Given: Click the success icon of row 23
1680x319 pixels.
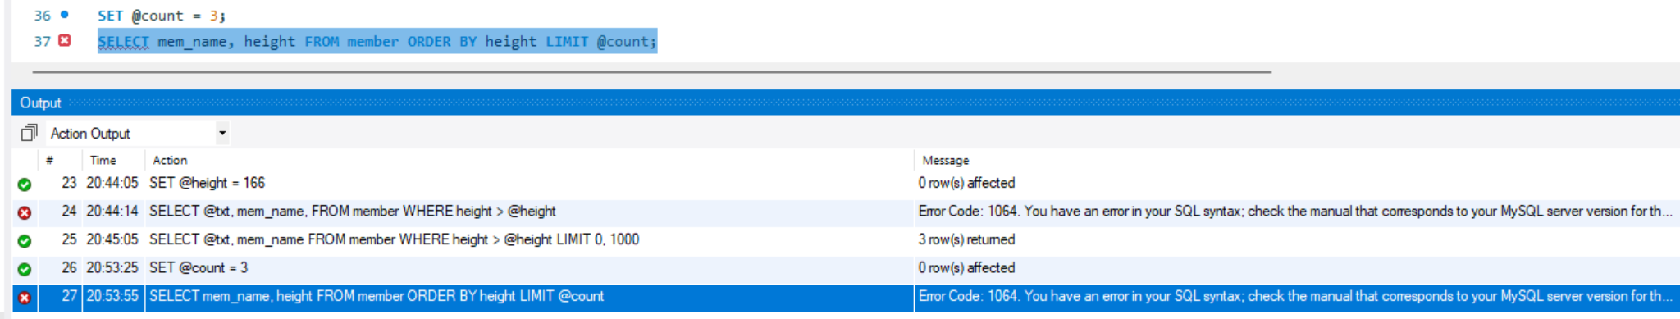Looking at the screenshot, I should click(25, 185).
